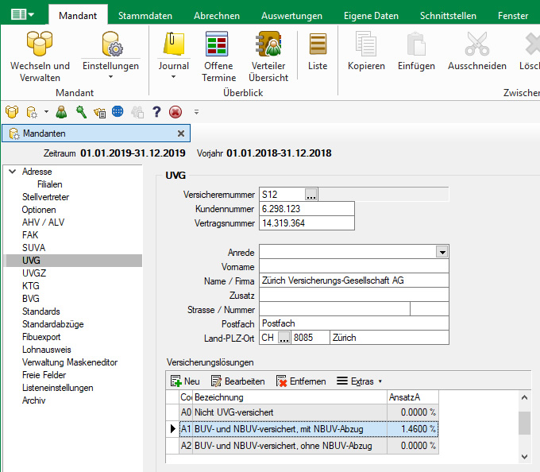Open the Auswertungen ribbon tab

pyautogui.click(x=291, y=15)
